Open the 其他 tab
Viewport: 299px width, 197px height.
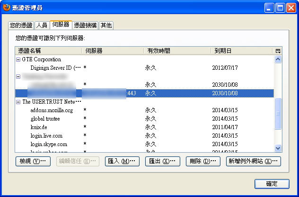point(106,25)
